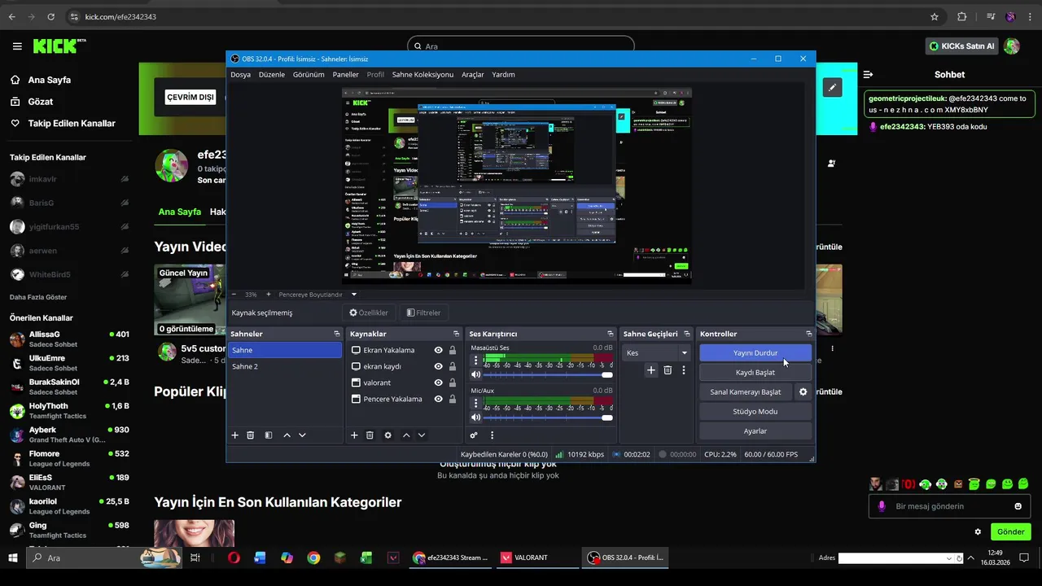Zoom out preview with minus icon
This screenshot has width=1042, height=586.
[x=234, y=295]
